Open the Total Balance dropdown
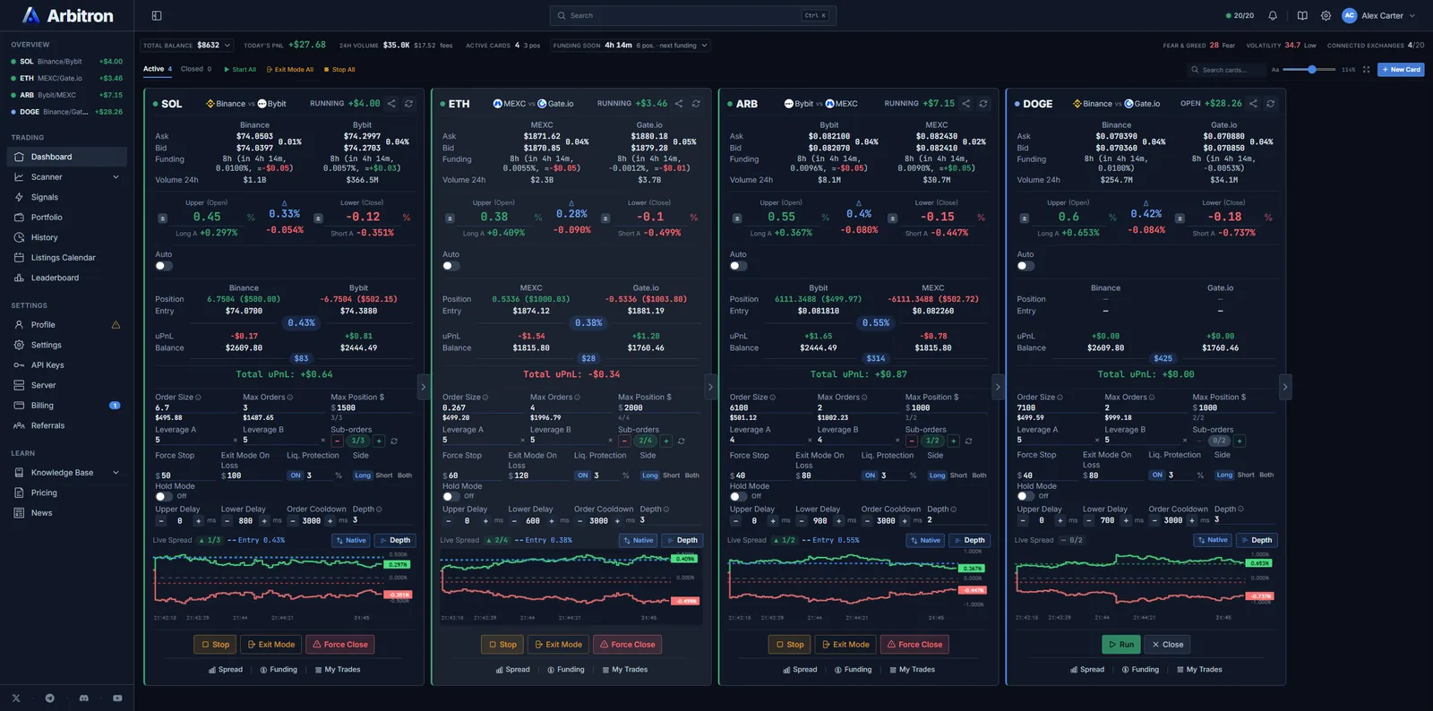Image resolution: width=1433 pixels, height=711 pixels. coord(186,45)
